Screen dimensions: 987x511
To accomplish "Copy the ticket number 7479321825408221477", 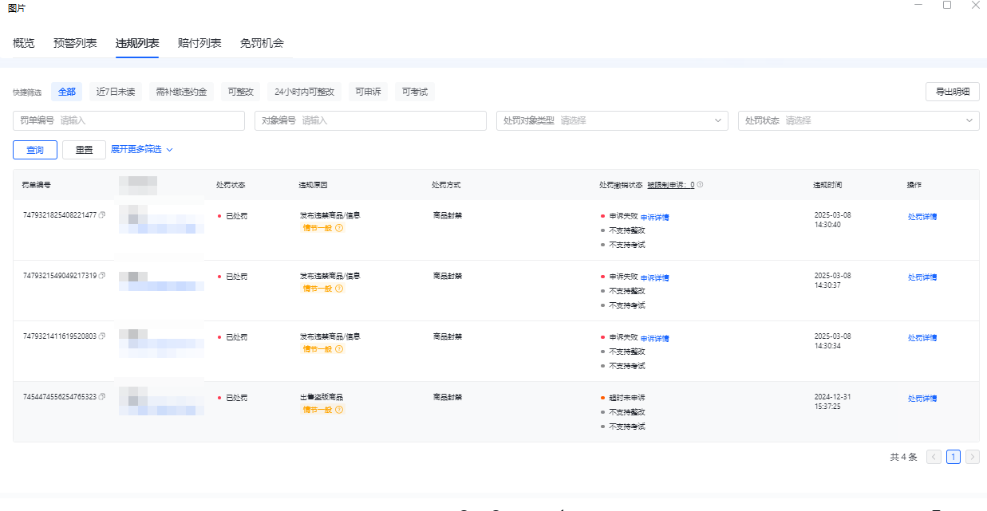I will (x=102, y=215).
